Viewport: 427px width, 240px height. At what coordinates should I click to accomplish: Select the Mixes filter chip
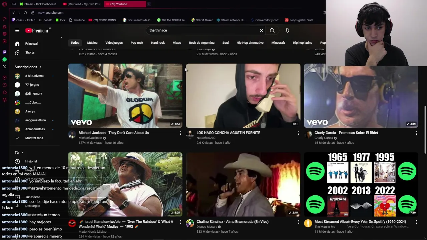click(177, 43)
